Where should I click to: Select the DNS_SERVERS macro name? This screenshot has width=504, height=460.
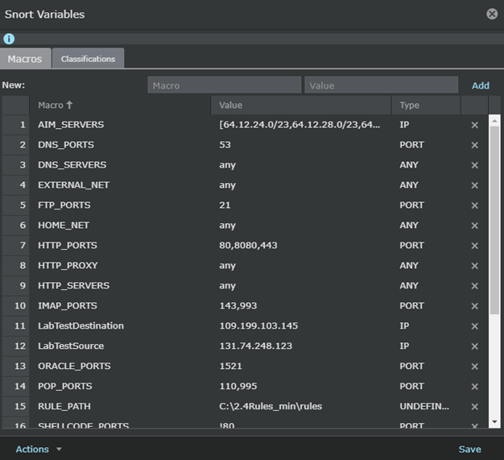[x=72, y=164]
